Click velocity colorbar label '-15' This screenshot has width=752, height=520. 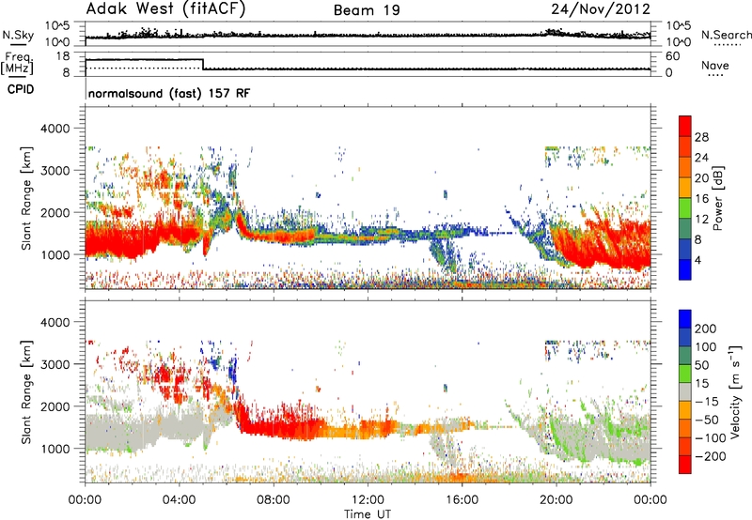pyautogui.click(x=707, y=401)
